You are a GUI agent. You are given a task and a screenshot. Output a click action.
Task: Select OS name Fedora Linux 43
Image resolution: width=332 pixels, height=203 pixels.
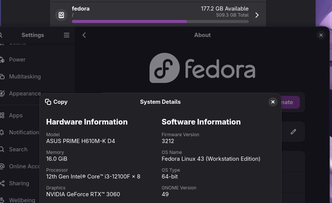tap(211, 159)
